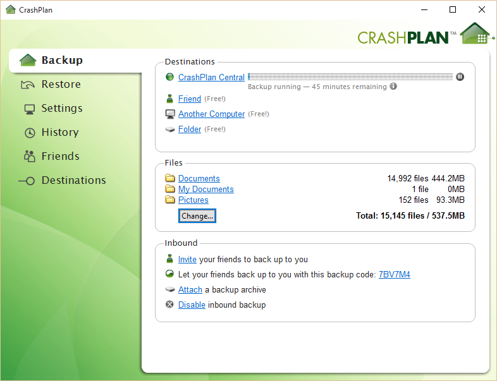497x381 pixels.
Task: Click the Destinations connector icon
Action: (x=27, y=181)
